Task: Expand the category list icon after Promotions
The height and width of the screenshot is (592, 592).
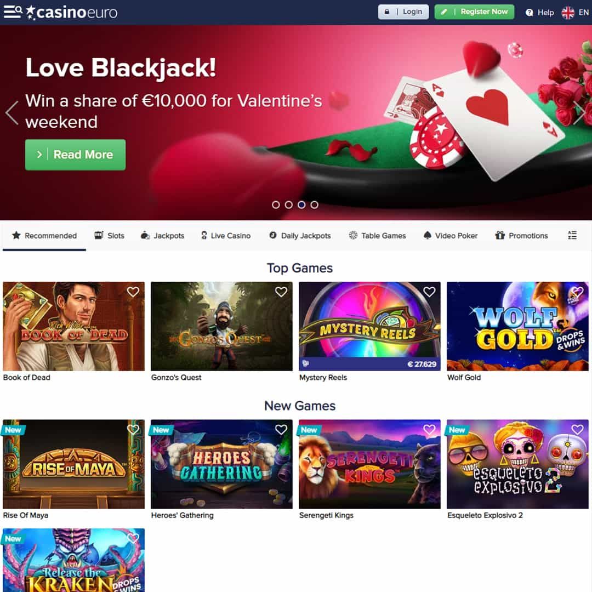Action: point(572,235)
